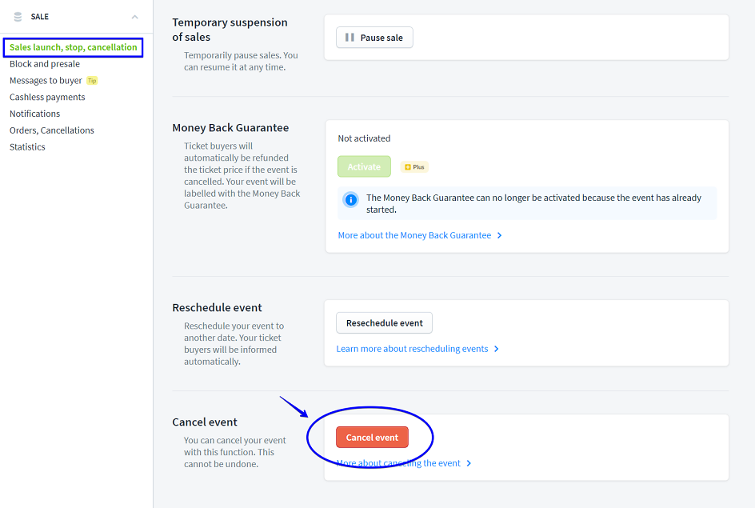
Task: Select Cashless payments in sidebar
Action: tap(47, 97)
